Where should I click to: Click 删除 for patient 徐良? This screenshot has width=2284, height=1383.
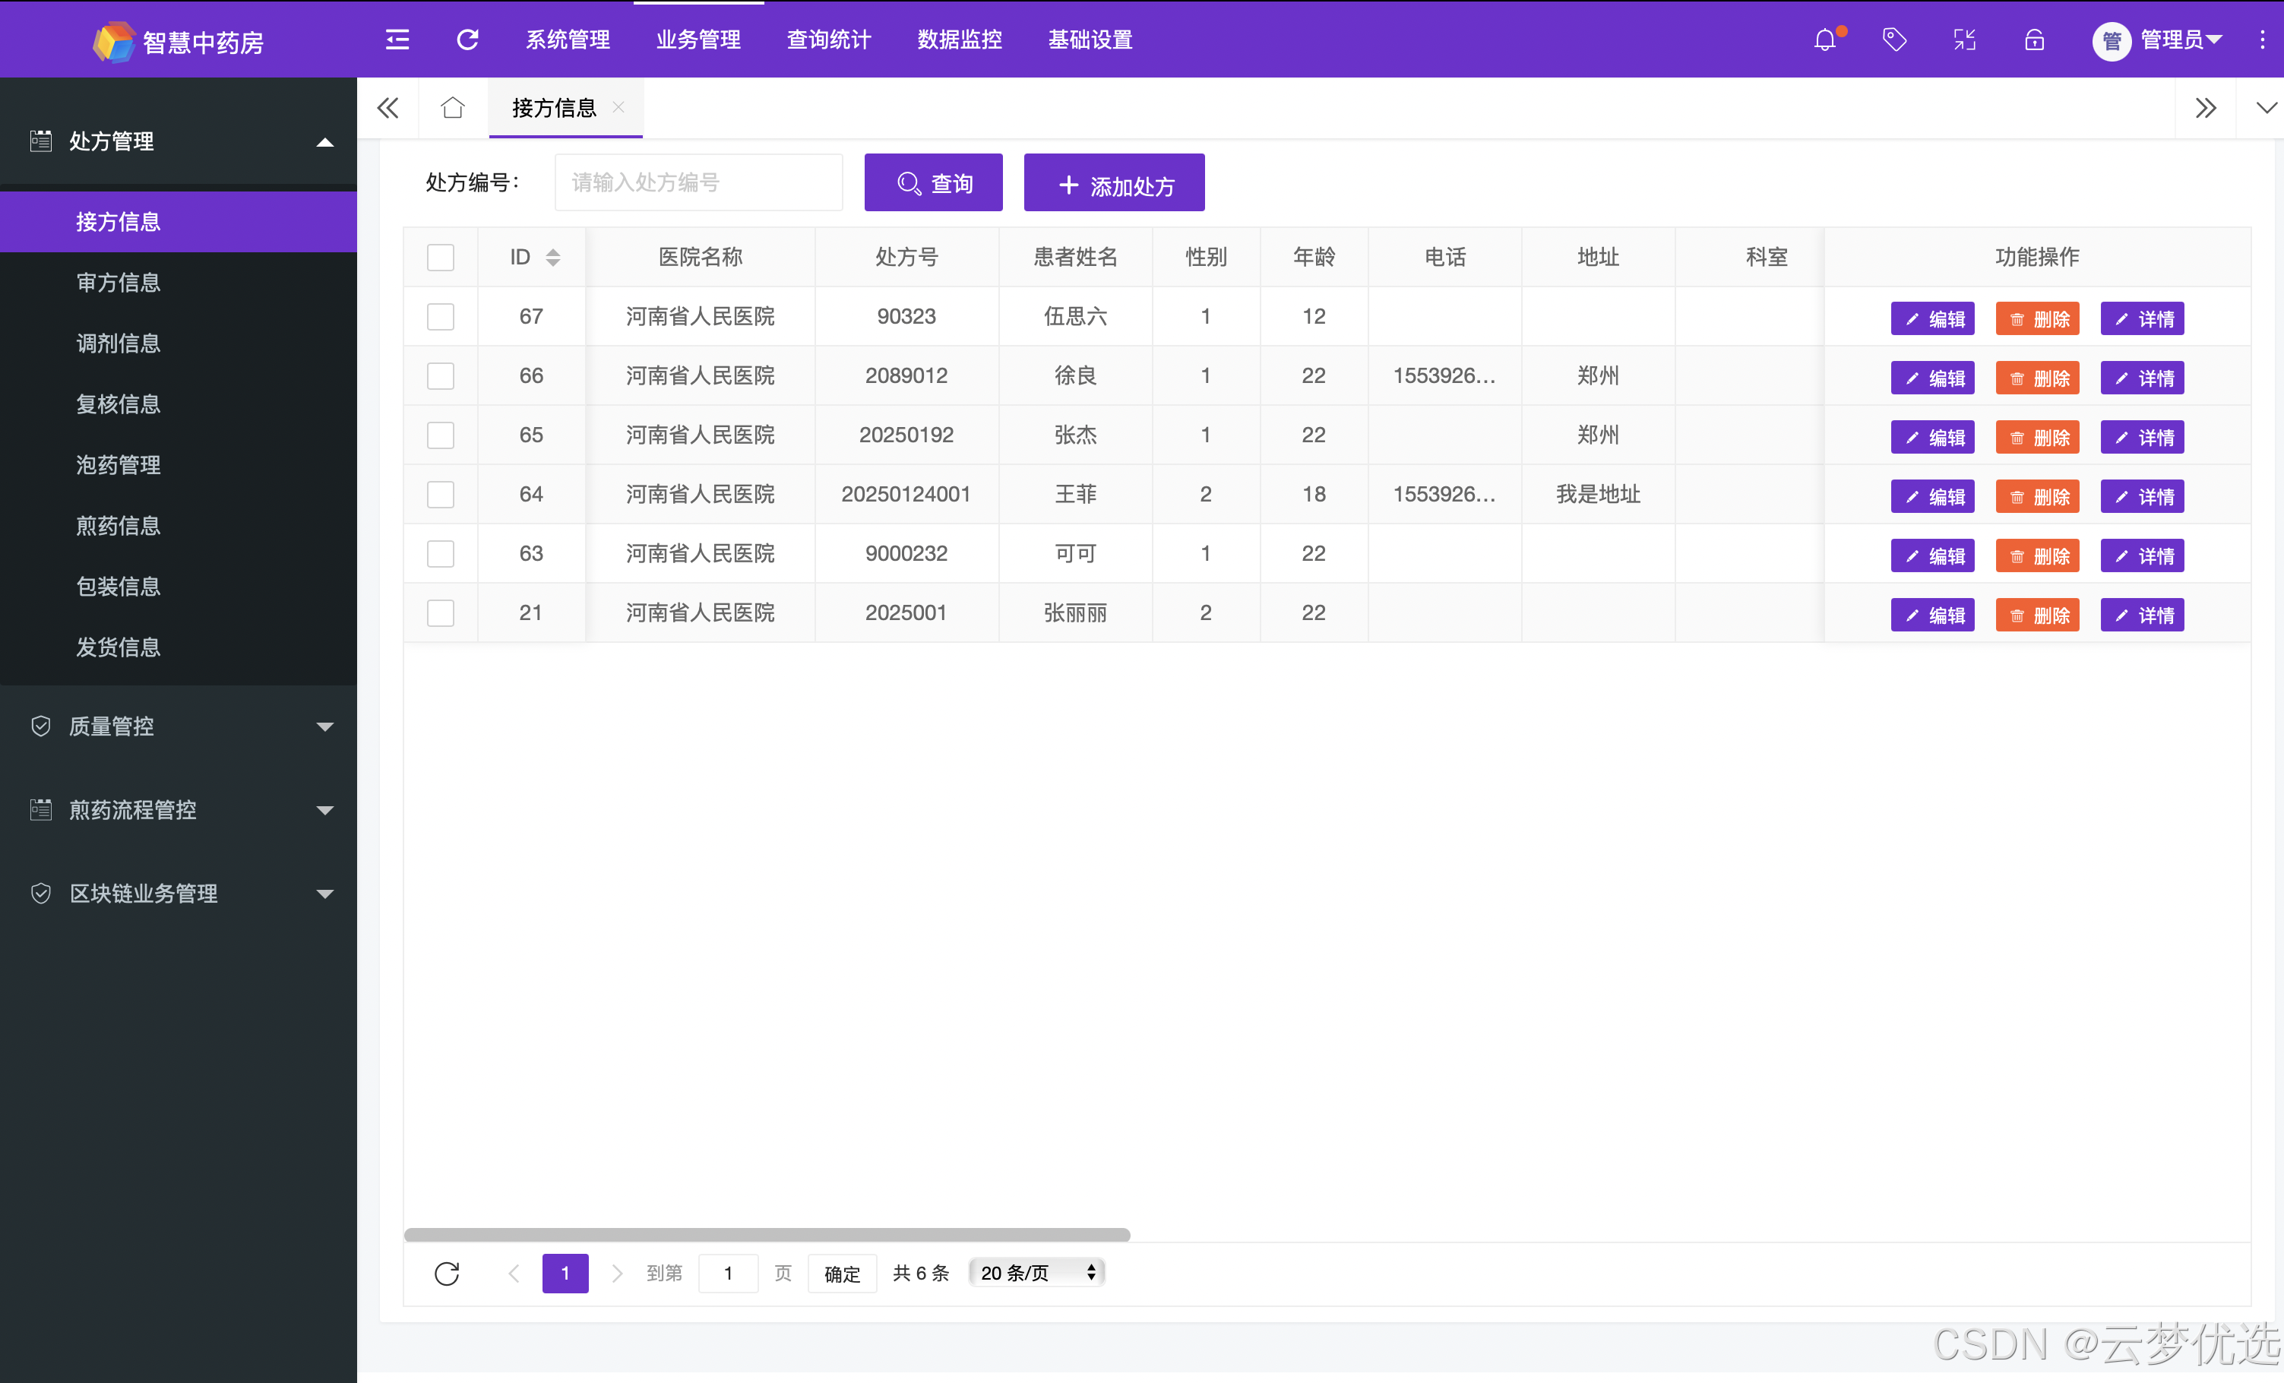pyautogui.click(x=2037, y=378)
